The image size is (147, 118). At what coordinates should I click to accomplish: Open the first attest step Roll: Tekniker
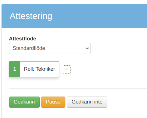click(x=34, y=69)
